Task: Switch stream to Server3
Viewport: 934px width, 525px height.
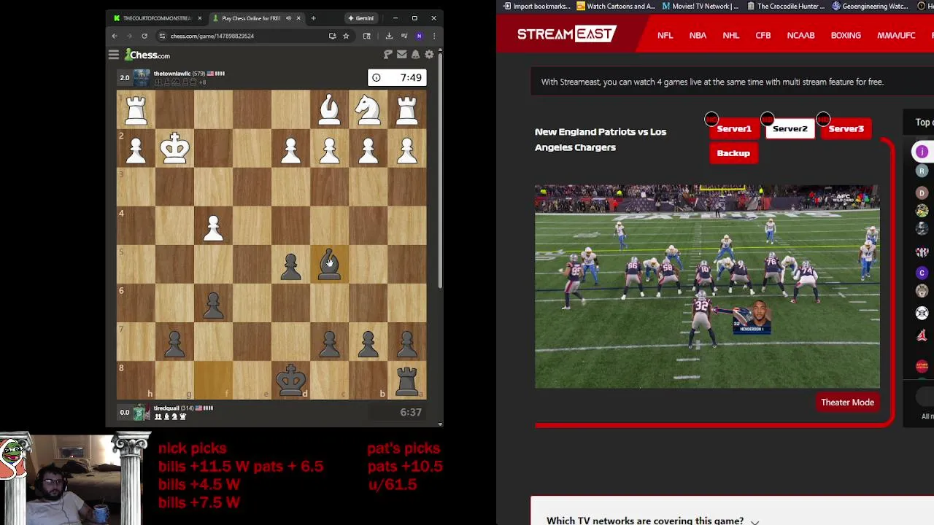Action: point(846,129)
